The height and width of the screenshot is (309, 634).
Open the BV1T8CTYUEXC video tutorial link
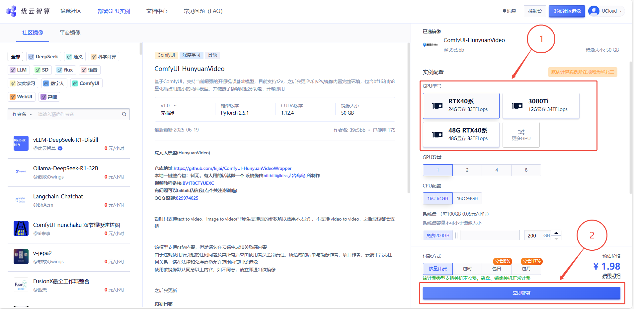point(198,183)
